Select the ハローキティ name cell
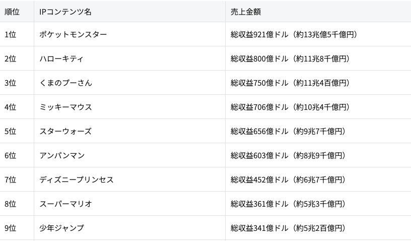 [61, 59]
